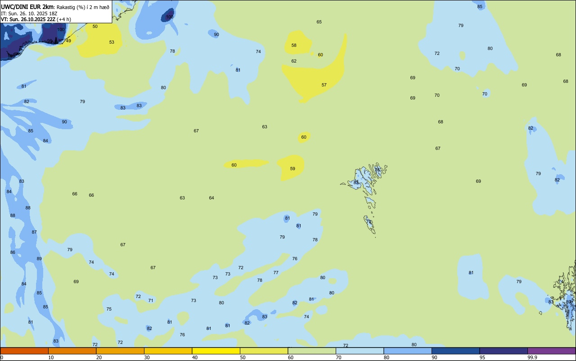Click the '95' legend tick label
The width and height of the screenshot is (576, 361).
click(482, 357)
